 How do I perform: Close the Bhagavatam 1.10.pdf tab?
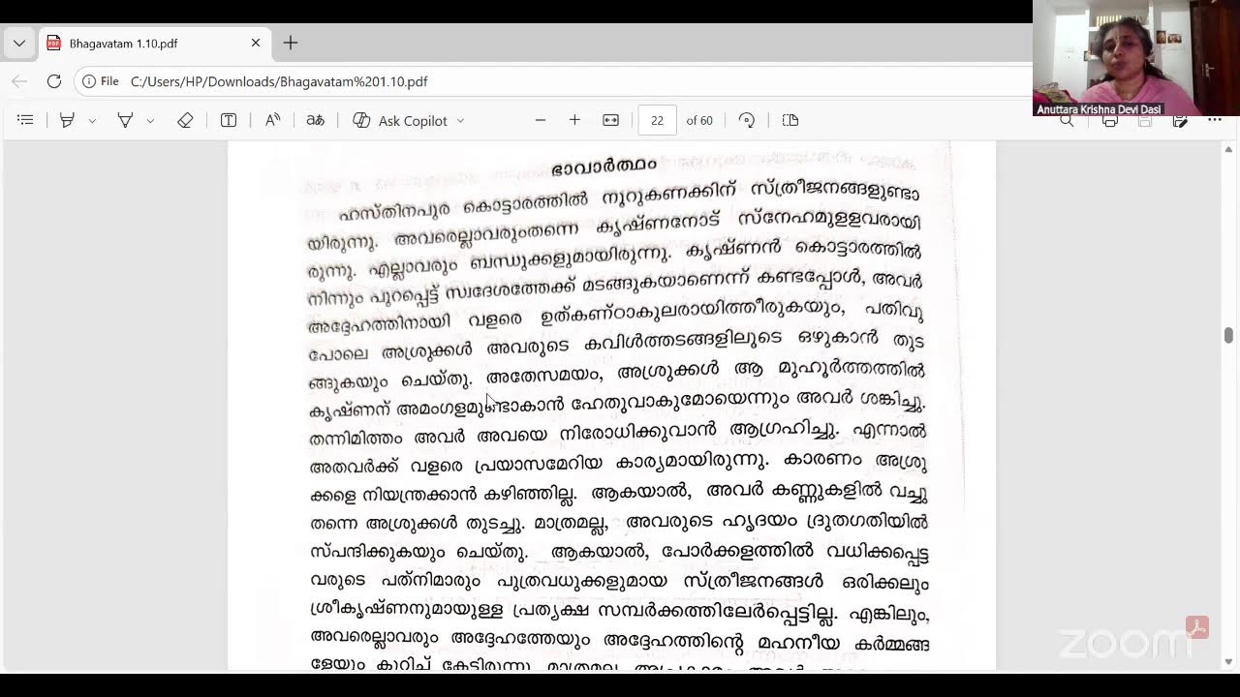tap(256, 44)
